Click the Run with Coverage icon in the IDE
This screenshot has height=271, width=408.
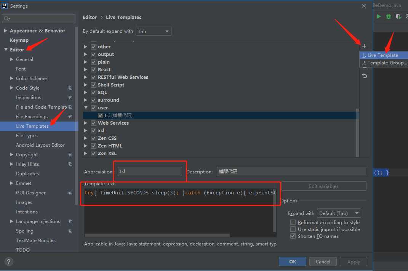click(x=398, y=17)
